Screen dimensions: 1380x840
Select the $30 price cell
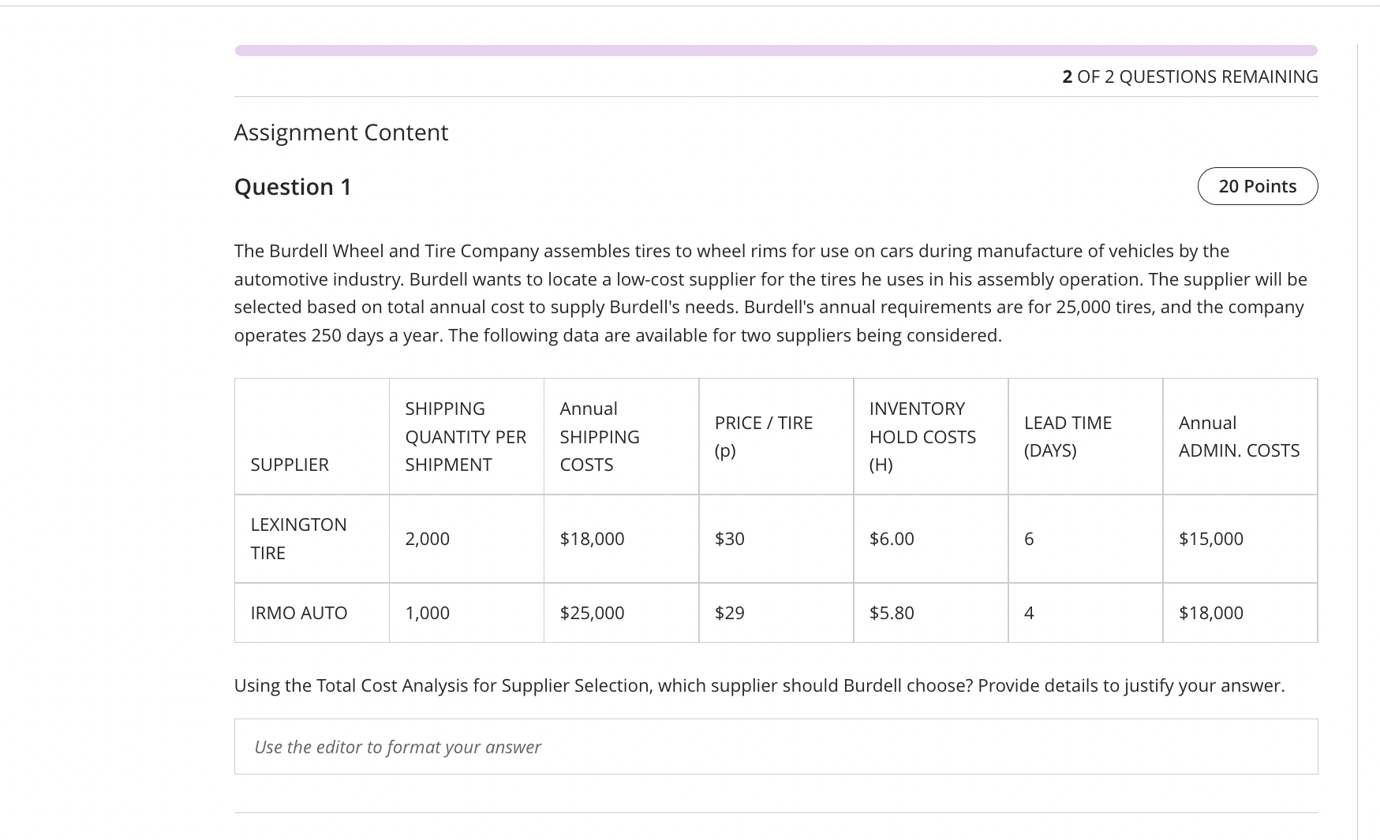pos(728,539)
